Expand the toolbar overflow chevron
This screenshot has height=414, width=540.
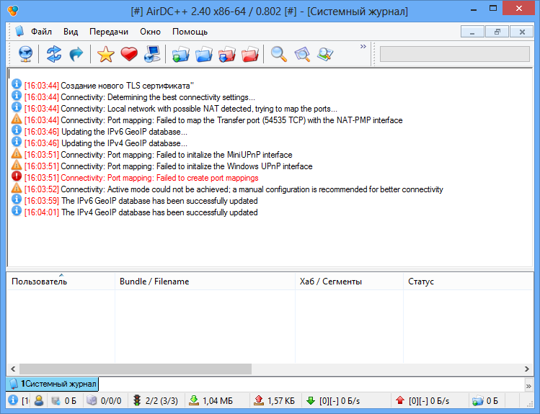tap(363, 46)
